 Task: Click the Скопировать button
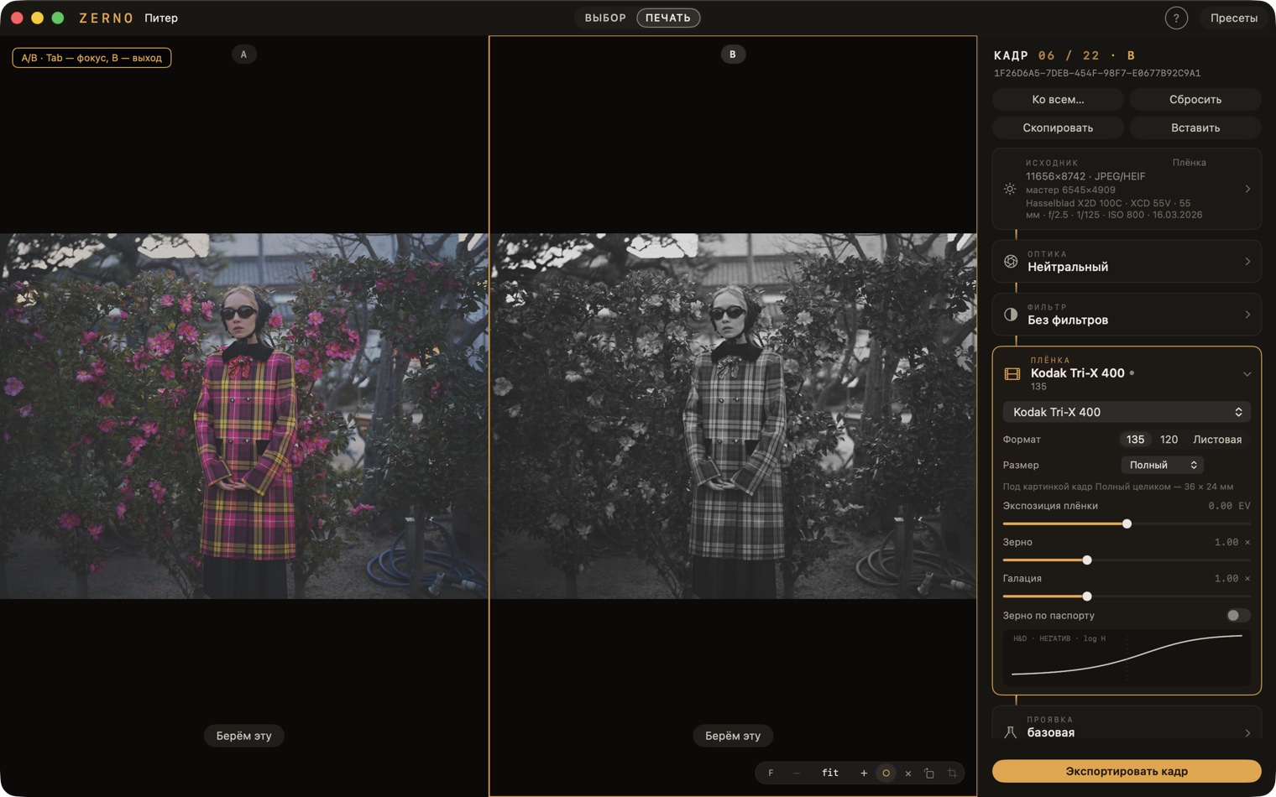pyautogui.click(x=1058, y=128)
